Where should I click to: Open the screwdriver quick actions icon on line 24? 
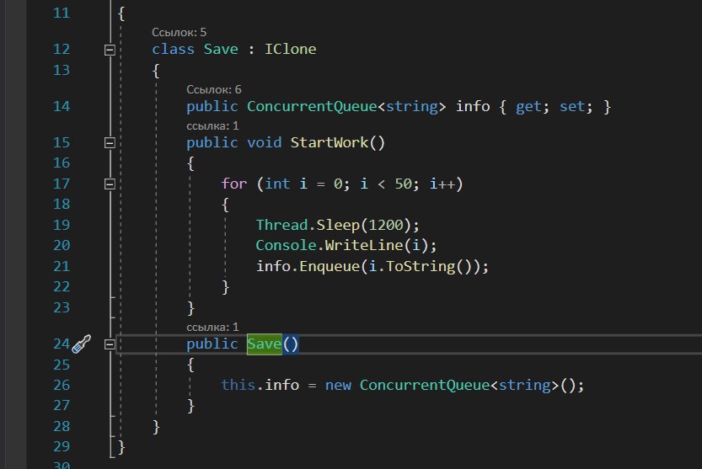pos(81,344)
